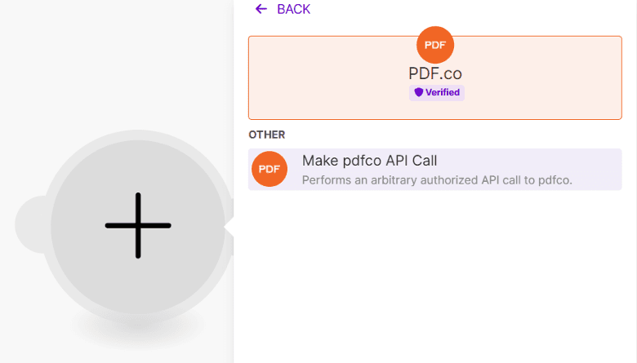This screenshot has width=637, height=363.
Task: Click the Verified badge label
Action: click(x=442, y=93)
